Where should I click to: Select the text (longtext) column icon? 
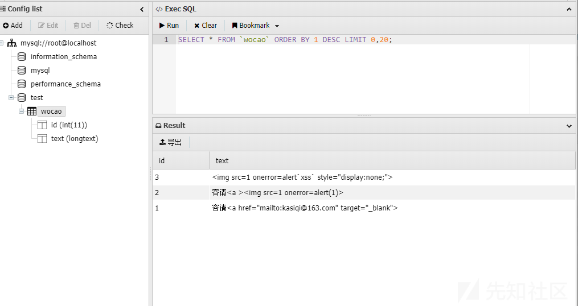tap(42, 138)
